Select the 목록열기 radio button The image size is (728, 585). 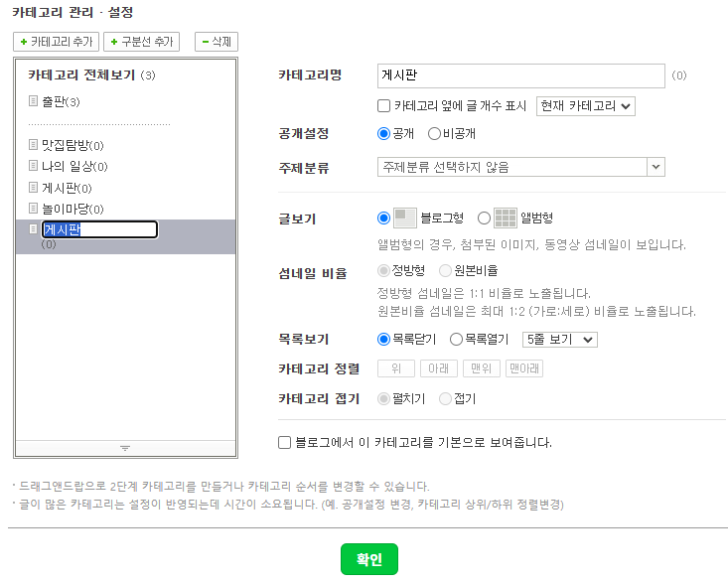pos(456,340)
